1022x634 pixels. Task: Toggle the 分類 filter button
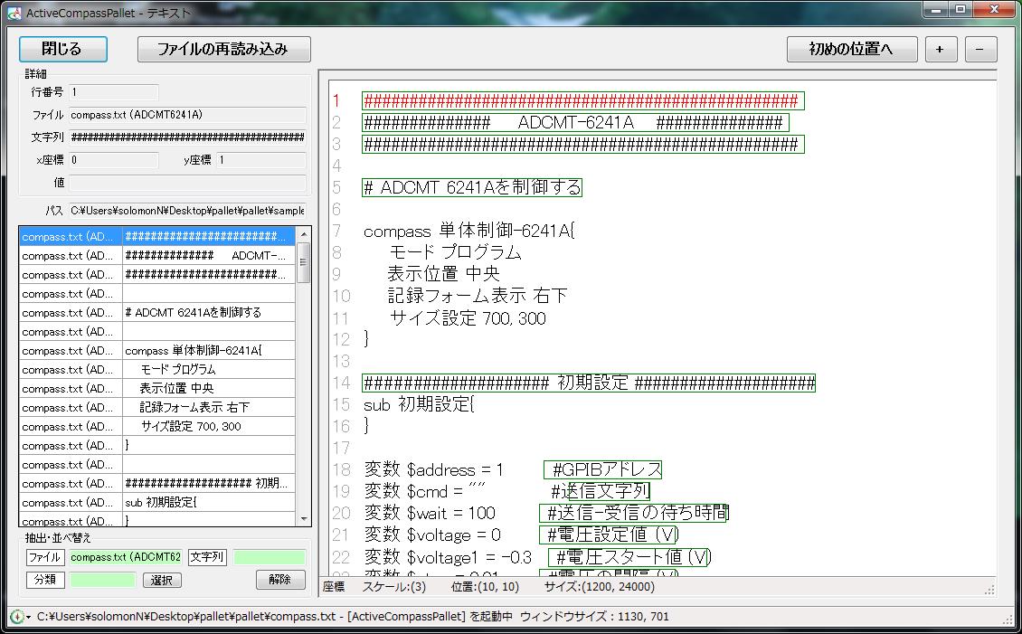44,580
